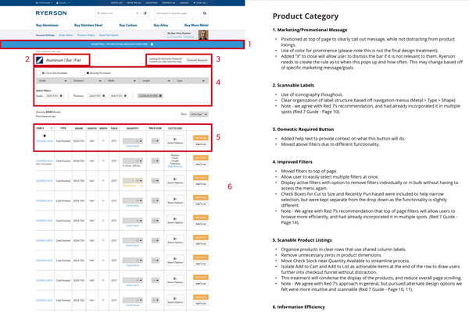469x312 pixels.
Task: Open the Previous Orders link
Action: click(86, 35)
